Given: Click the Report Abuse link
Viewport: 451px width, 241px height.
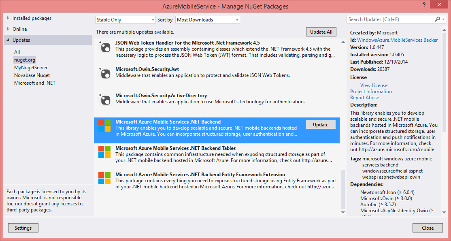Looking at the screenshot, I should click(x=364, y=98).
